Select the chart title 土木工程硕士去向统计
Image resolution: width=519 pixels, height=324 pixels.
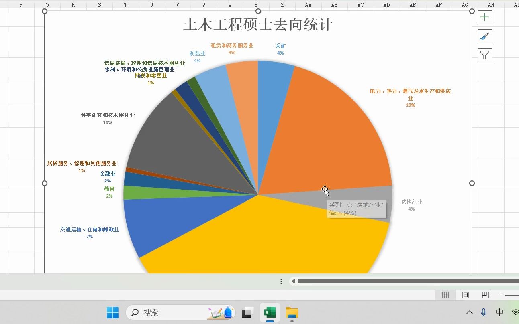point(258,24)
